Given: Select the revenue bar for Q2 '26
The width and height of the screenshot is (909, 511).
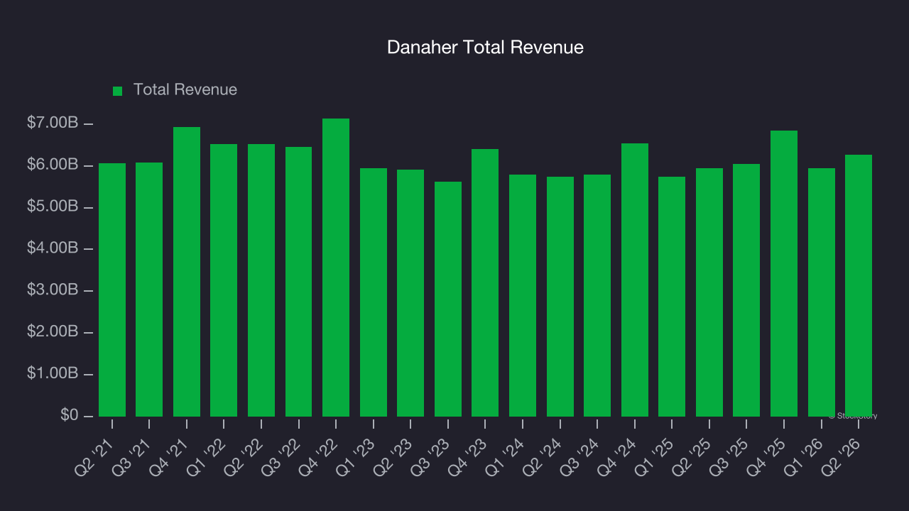Looking at the screenshot, I should click(x=859, y=285).
